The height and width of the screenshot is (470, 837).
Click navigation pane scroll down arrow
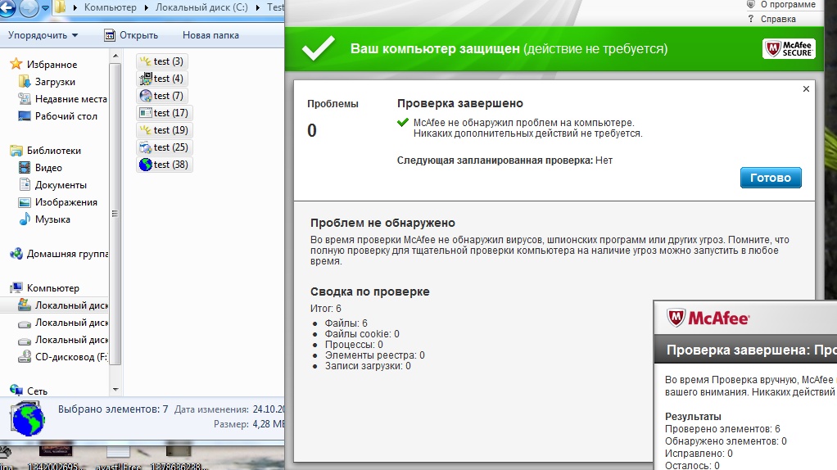pos(116,390)
